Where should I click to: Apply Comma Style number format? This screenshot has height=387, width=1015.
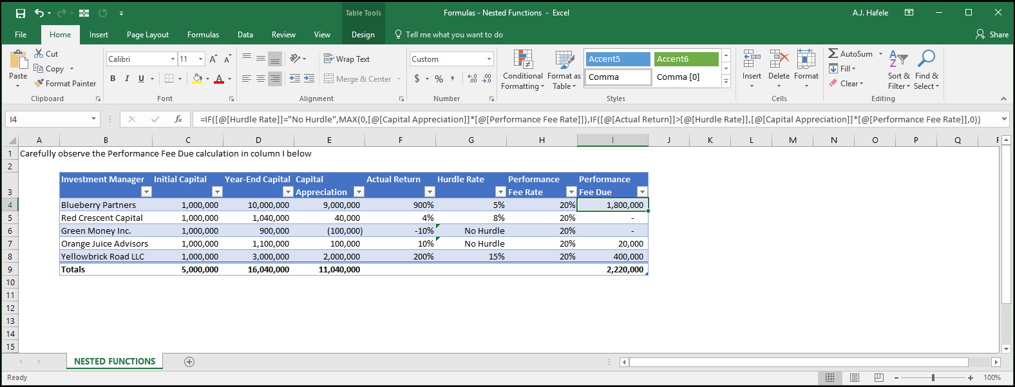coord(453,79)
